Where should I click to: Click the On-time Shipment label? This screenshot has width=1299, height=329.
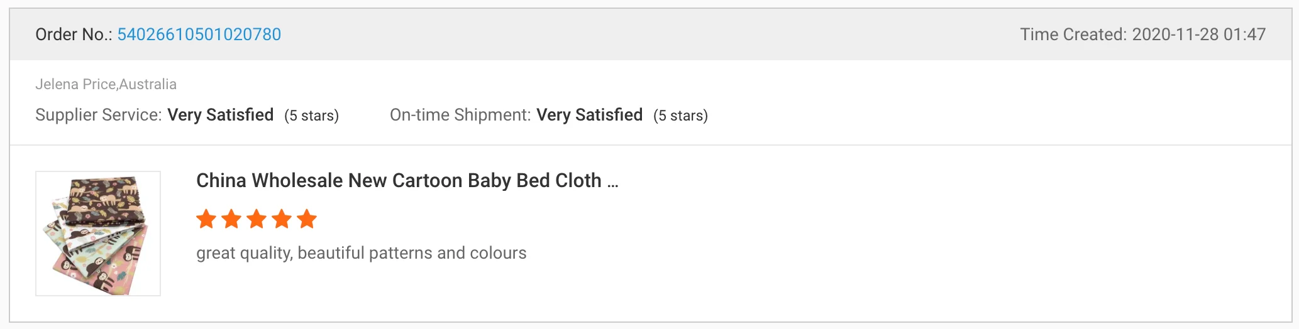[460, 115]
